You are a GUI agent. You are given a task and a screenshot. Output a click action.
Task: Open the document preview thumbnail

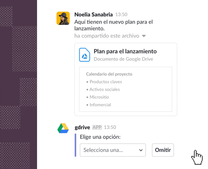[126, 89]
